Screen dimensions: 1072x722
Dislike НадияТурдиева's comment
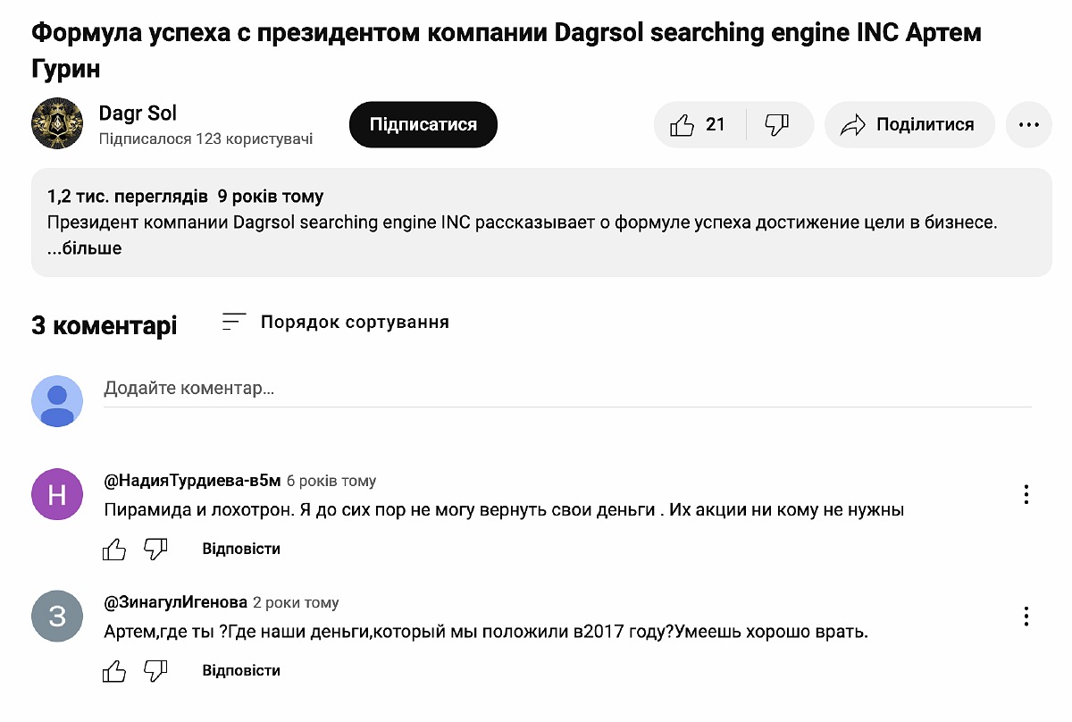pos(156,549)
